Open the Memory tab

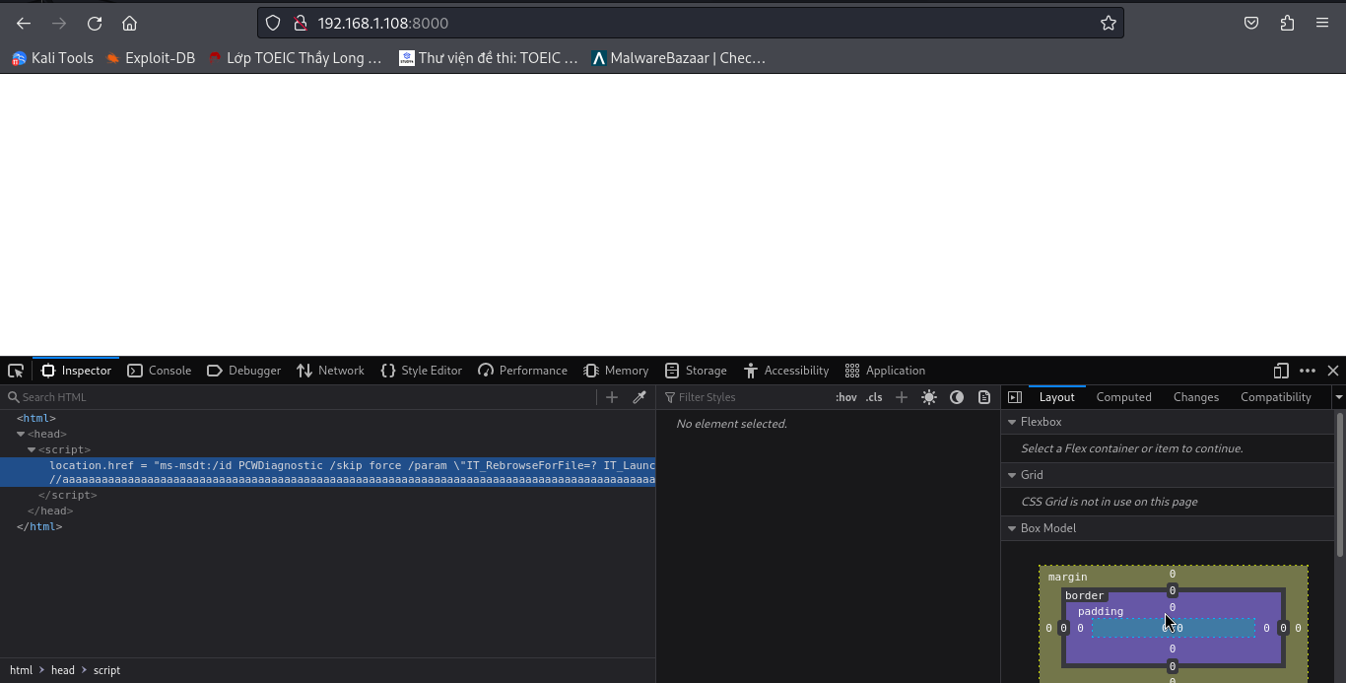pos(616,371)
